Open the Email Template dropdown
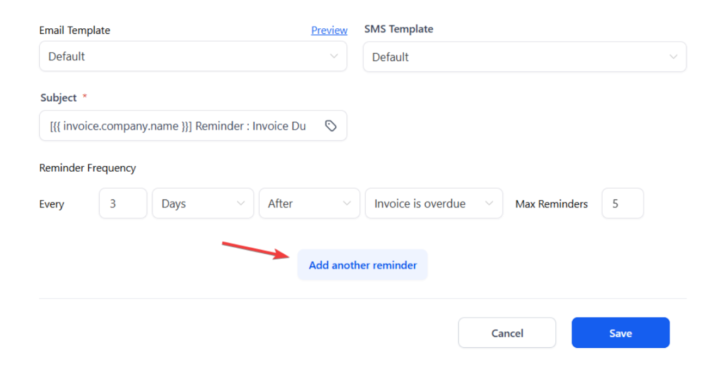Image resolution: width=724 pixels, height=369 pixels. pos(193,57)
